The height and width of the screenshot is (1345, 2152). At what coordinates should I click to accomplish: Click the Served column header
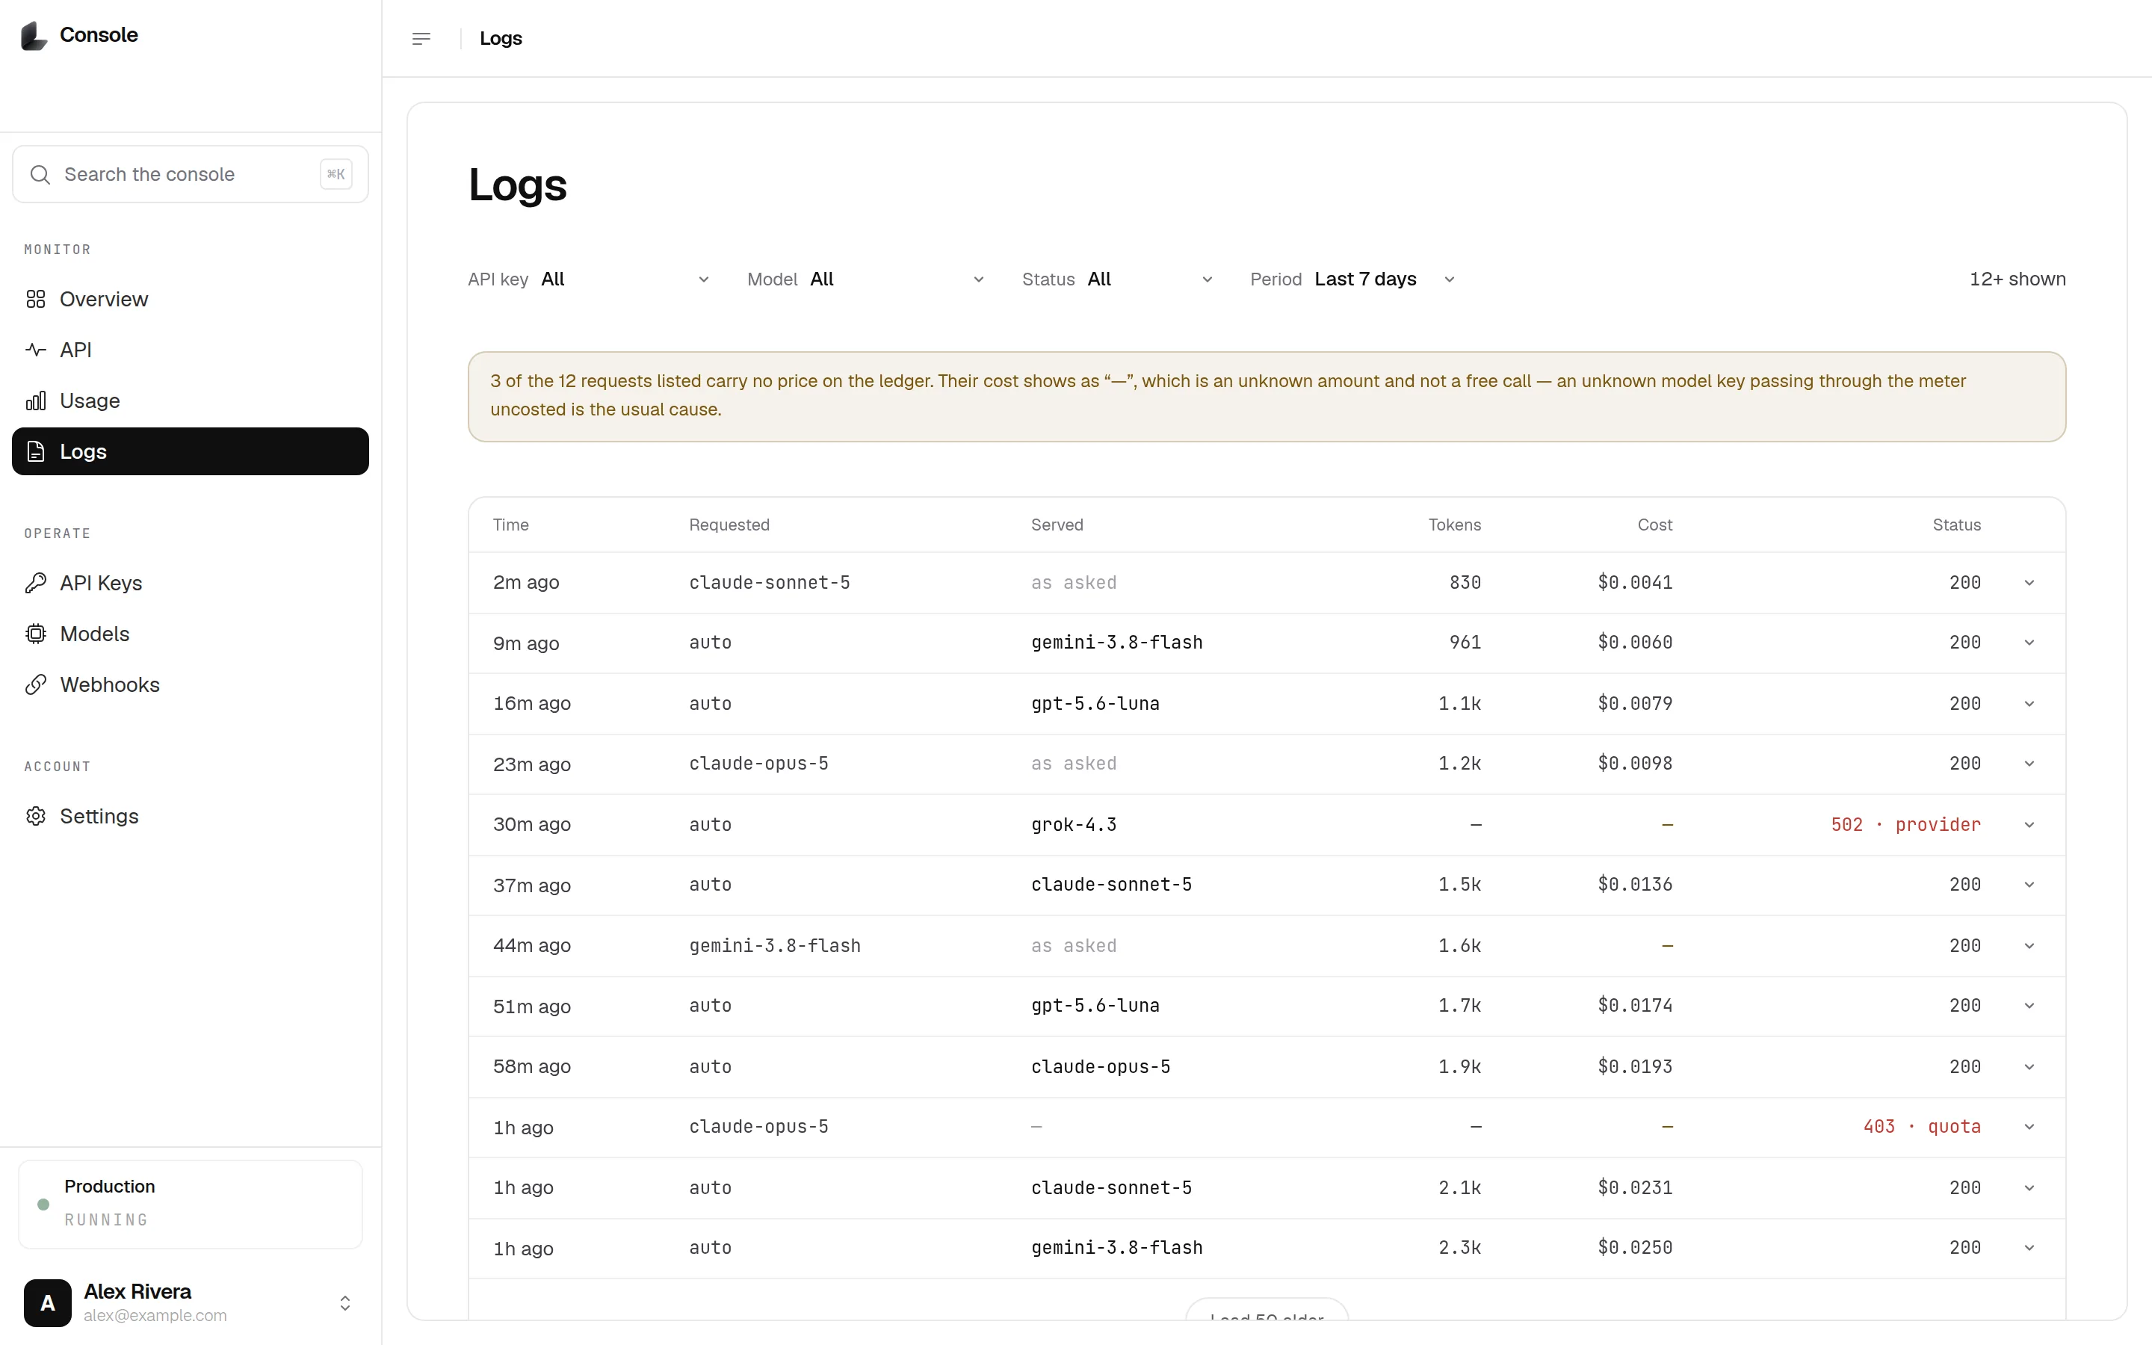coord(1057,525)
